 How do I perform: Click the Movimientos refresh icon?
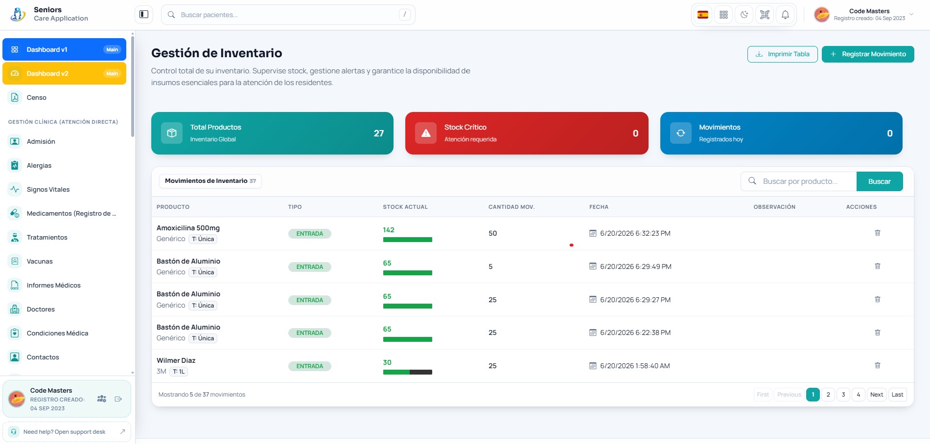pyautogui.click(x=680, y=133)
